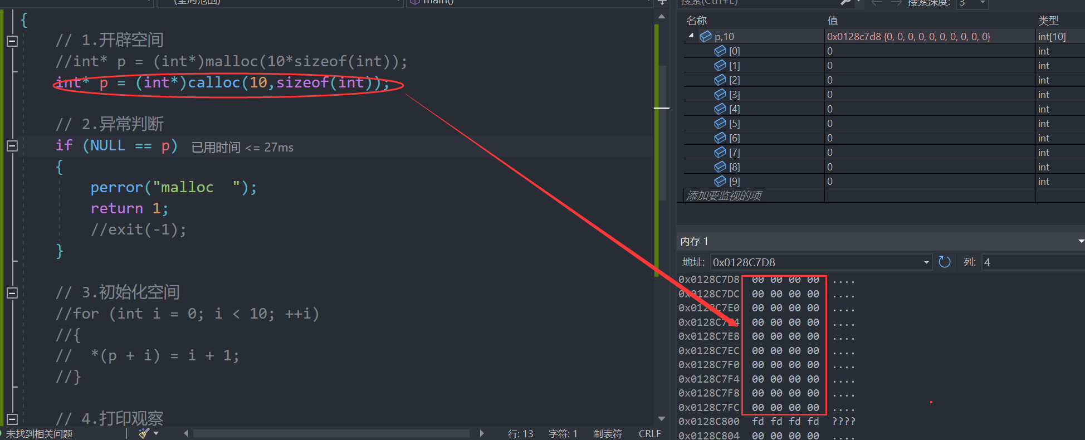Click the '行: 13' line indicator
Image resolution: width=1085 pixels, height=440 pixels.
(x=521, y=434)
